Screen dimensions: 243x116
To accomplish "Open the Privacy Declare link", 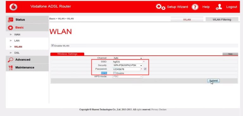I will pos(159,109).
